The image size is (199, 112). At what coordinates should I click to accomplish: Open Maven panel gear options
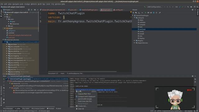tap(192, 10)
